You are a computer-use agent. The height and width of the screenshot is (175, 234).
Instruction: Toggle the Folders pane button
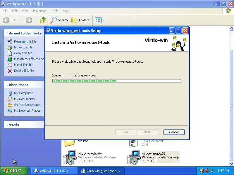80,20
